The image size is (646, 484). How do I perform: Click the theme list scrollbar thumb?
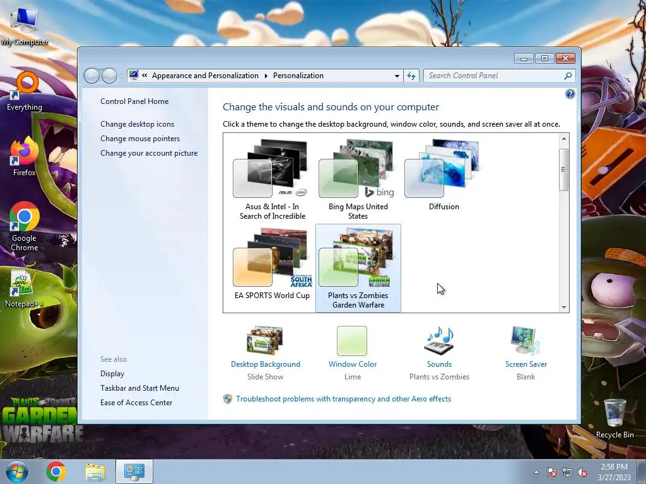[564, 170]
